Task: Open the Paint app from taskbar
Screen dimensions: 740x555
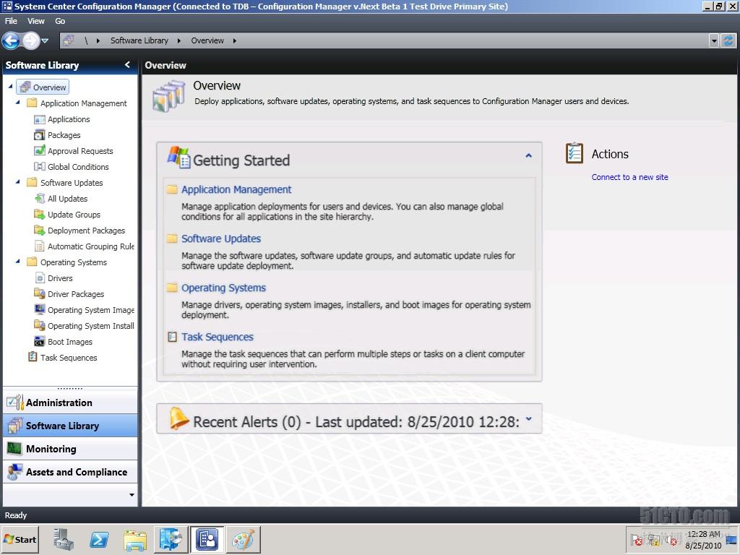Action: 243,539
